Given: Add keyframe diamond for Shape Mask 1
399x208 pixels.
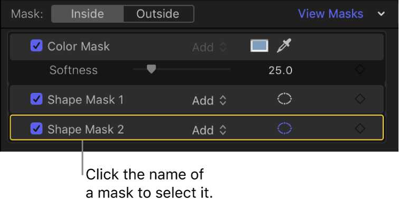Looking at the screenshot, I should [x=360, y=99].
